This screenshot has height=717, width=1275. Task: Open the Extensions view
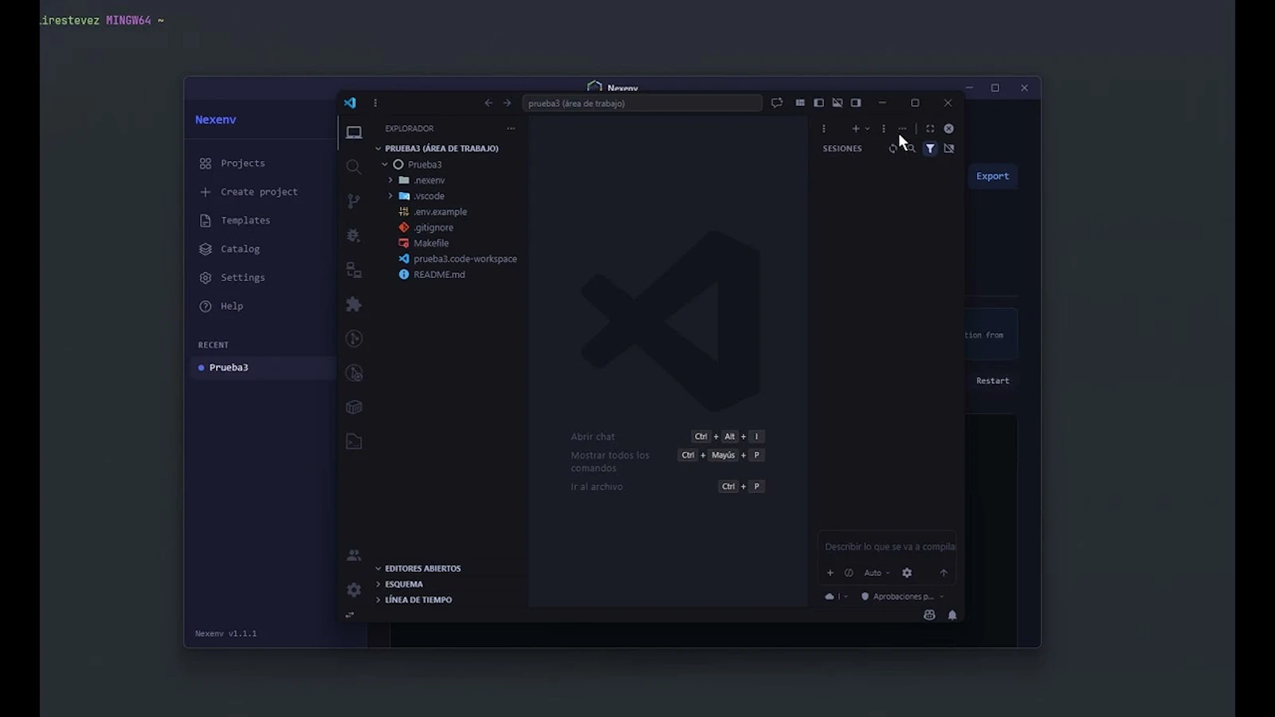point(354,304)
